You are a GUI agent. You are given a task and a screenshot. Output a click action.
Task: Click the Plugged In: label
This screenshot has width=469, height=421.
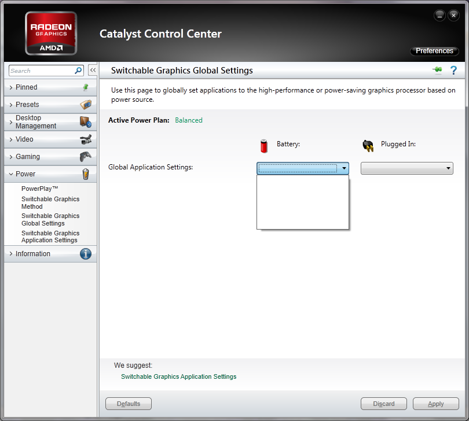pyautogui.click(x=398, y=144)
